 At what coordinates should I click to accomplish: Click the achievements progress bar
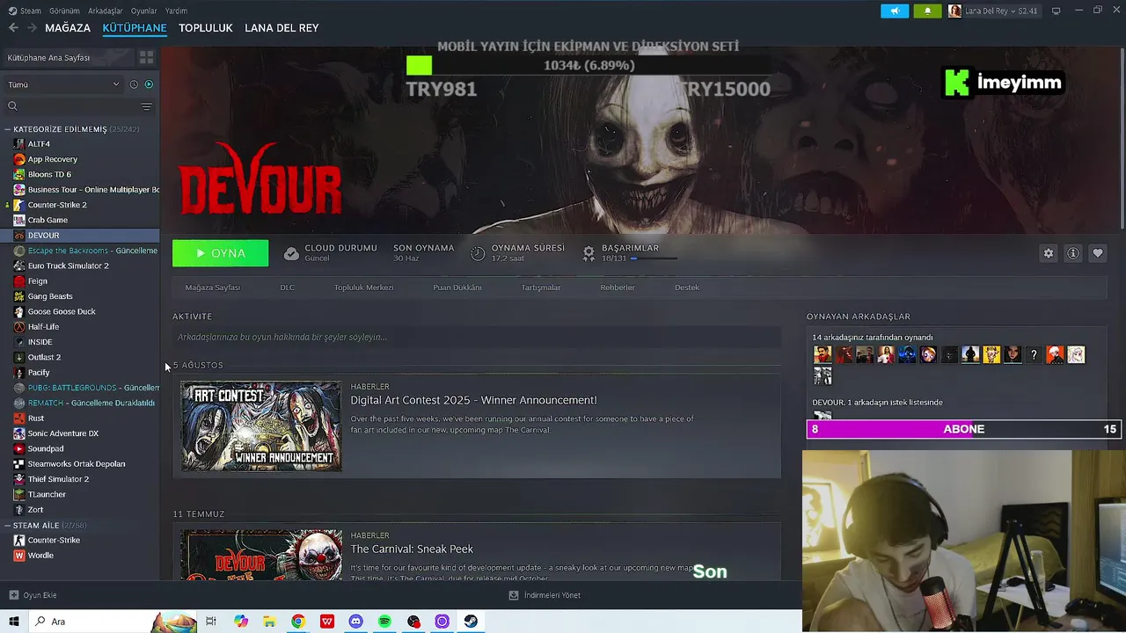click(x=654, y=258)
